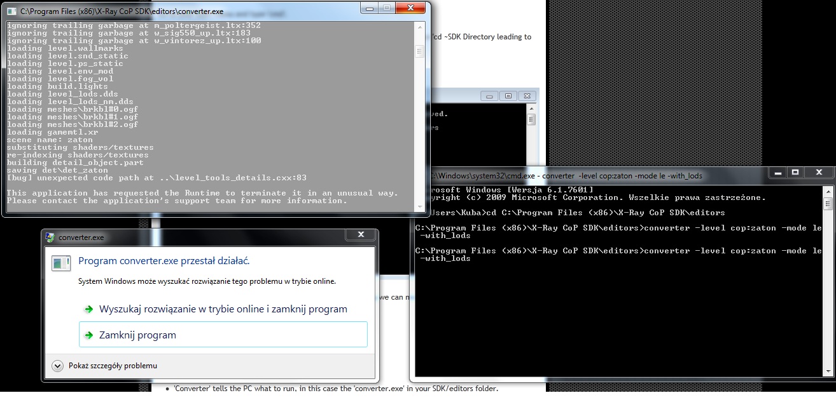Click the cmd.exe window scrollbar up arrow
Viewport: 836px width, 400px height.
point(828,190)
